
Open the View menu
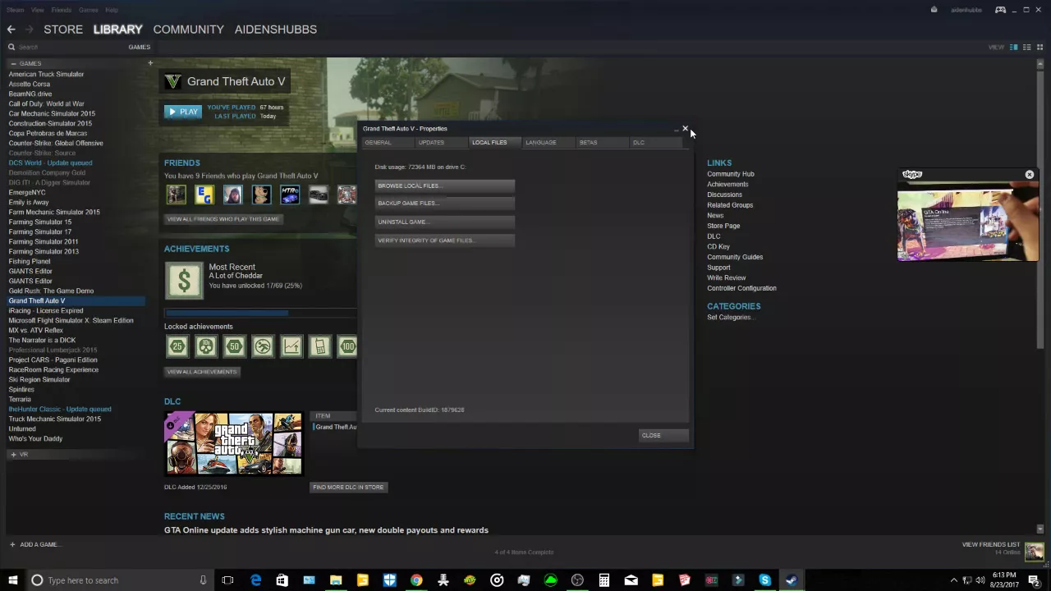click(x=38, y=10)
